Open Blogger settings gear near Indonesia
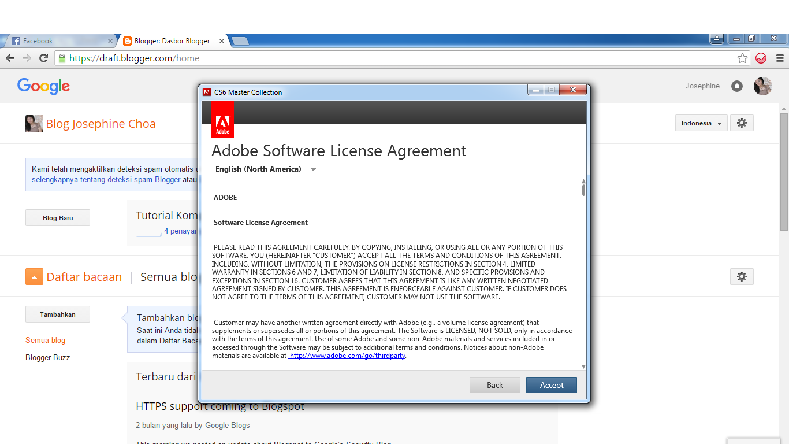 [x=742, y=123]
